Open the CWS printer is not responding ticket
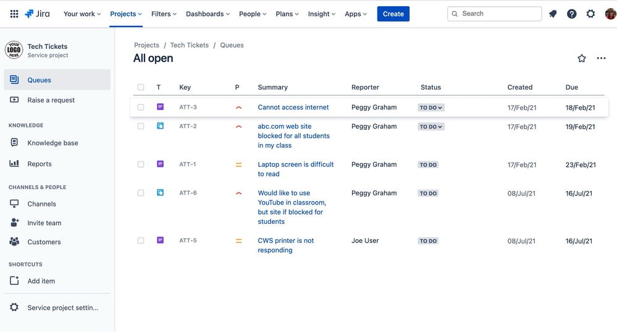The width and height of the screenshot is (617, 332). (x=286, y=245)
